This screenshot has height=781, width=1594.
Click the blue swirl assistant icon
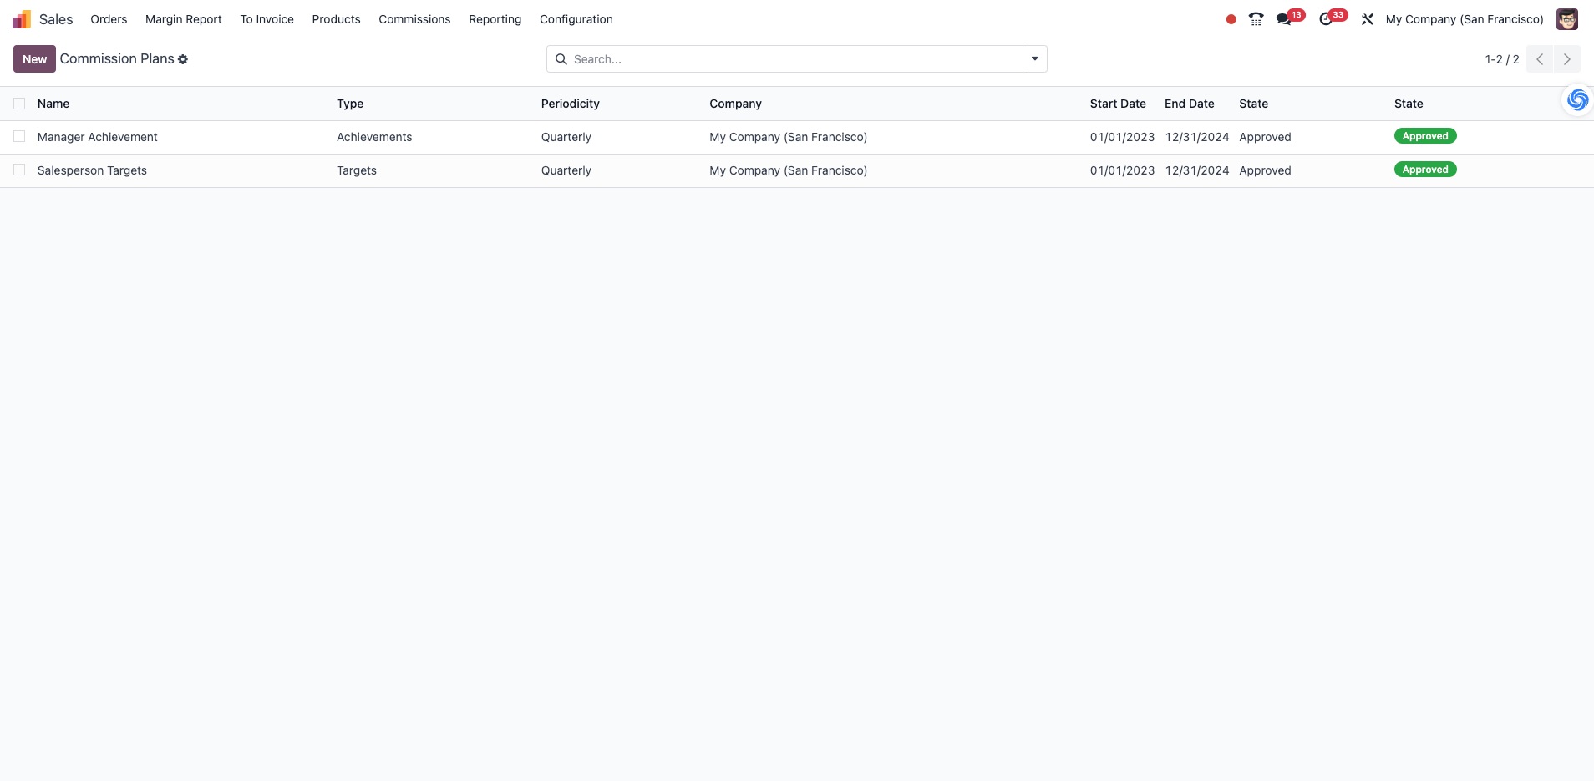(1577, 100)
